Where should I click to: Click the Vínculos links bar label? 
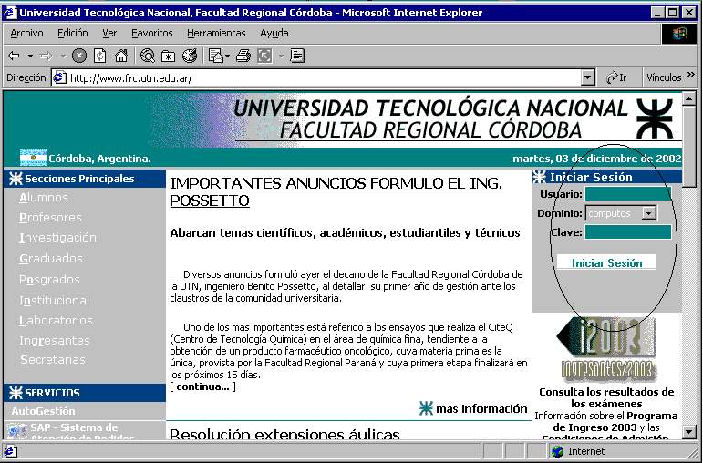click(x=664, y=77)
